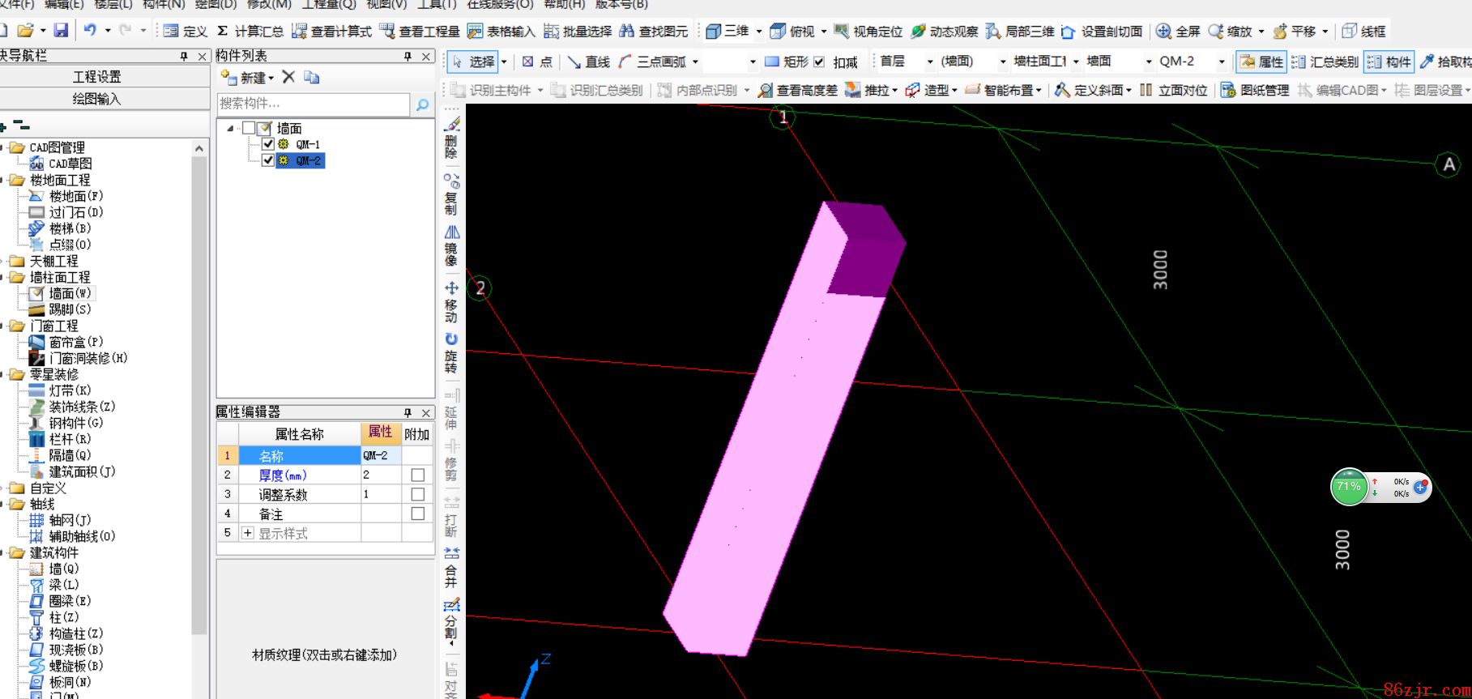The image size is (1472, 699).
Task: Click the 新建 new component button
Action: pos(248,78)
